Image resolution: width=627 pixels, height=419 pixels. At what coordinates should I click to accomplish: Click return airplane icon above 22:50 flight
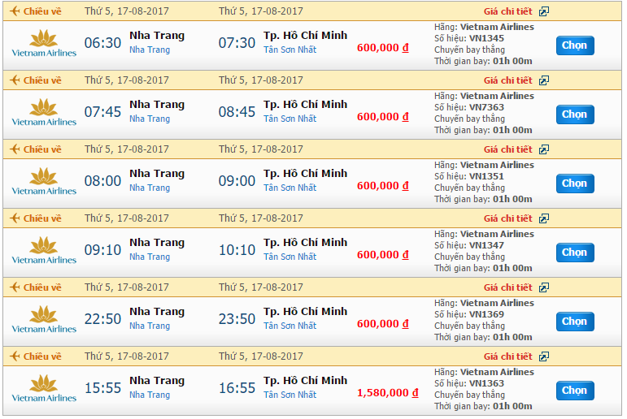pyautogui.click(x=15, y=287)
